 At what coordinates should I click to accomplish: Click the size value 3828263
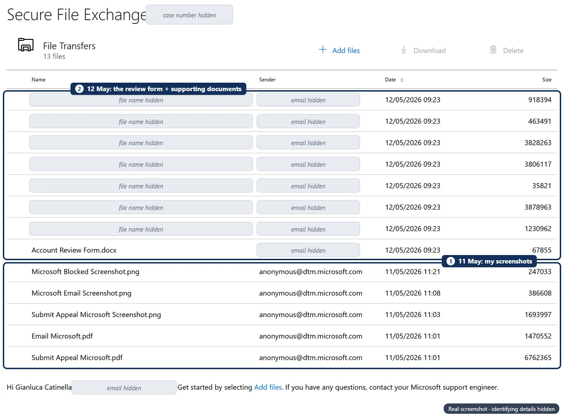pyautogui.click(x=538, y=143)
